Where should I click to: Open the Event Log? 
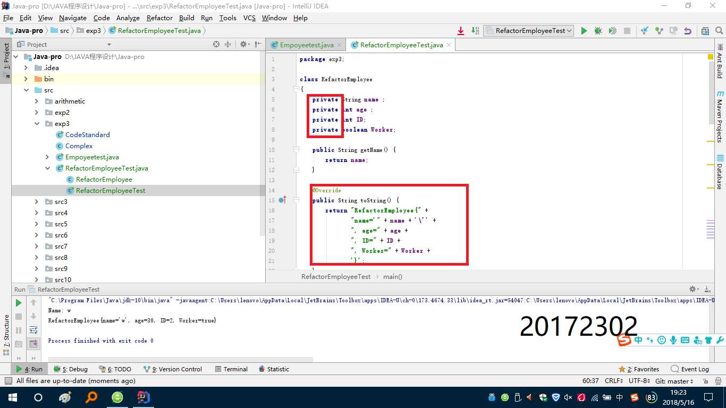[x=690, y=369]
